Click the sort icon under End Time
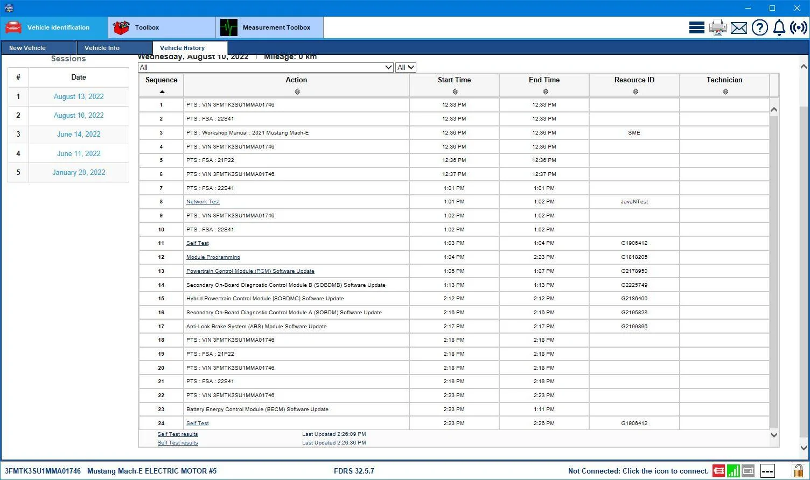810x480 pixels. 546,91
